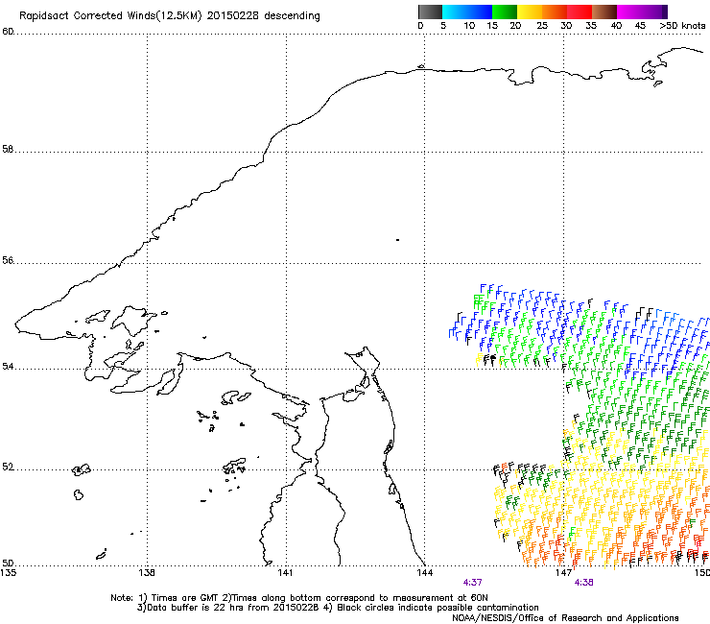This screenshot has width=710, height=624.
Task: Click the 'Data buffer is 22 hrs' note
Action: [x=338, y=608]
